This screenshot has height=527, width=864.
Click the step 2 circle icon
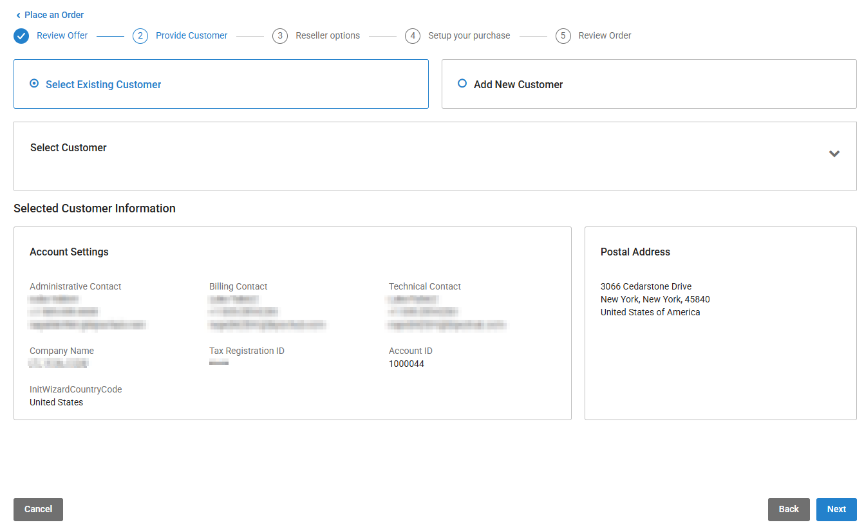[140, 36]
